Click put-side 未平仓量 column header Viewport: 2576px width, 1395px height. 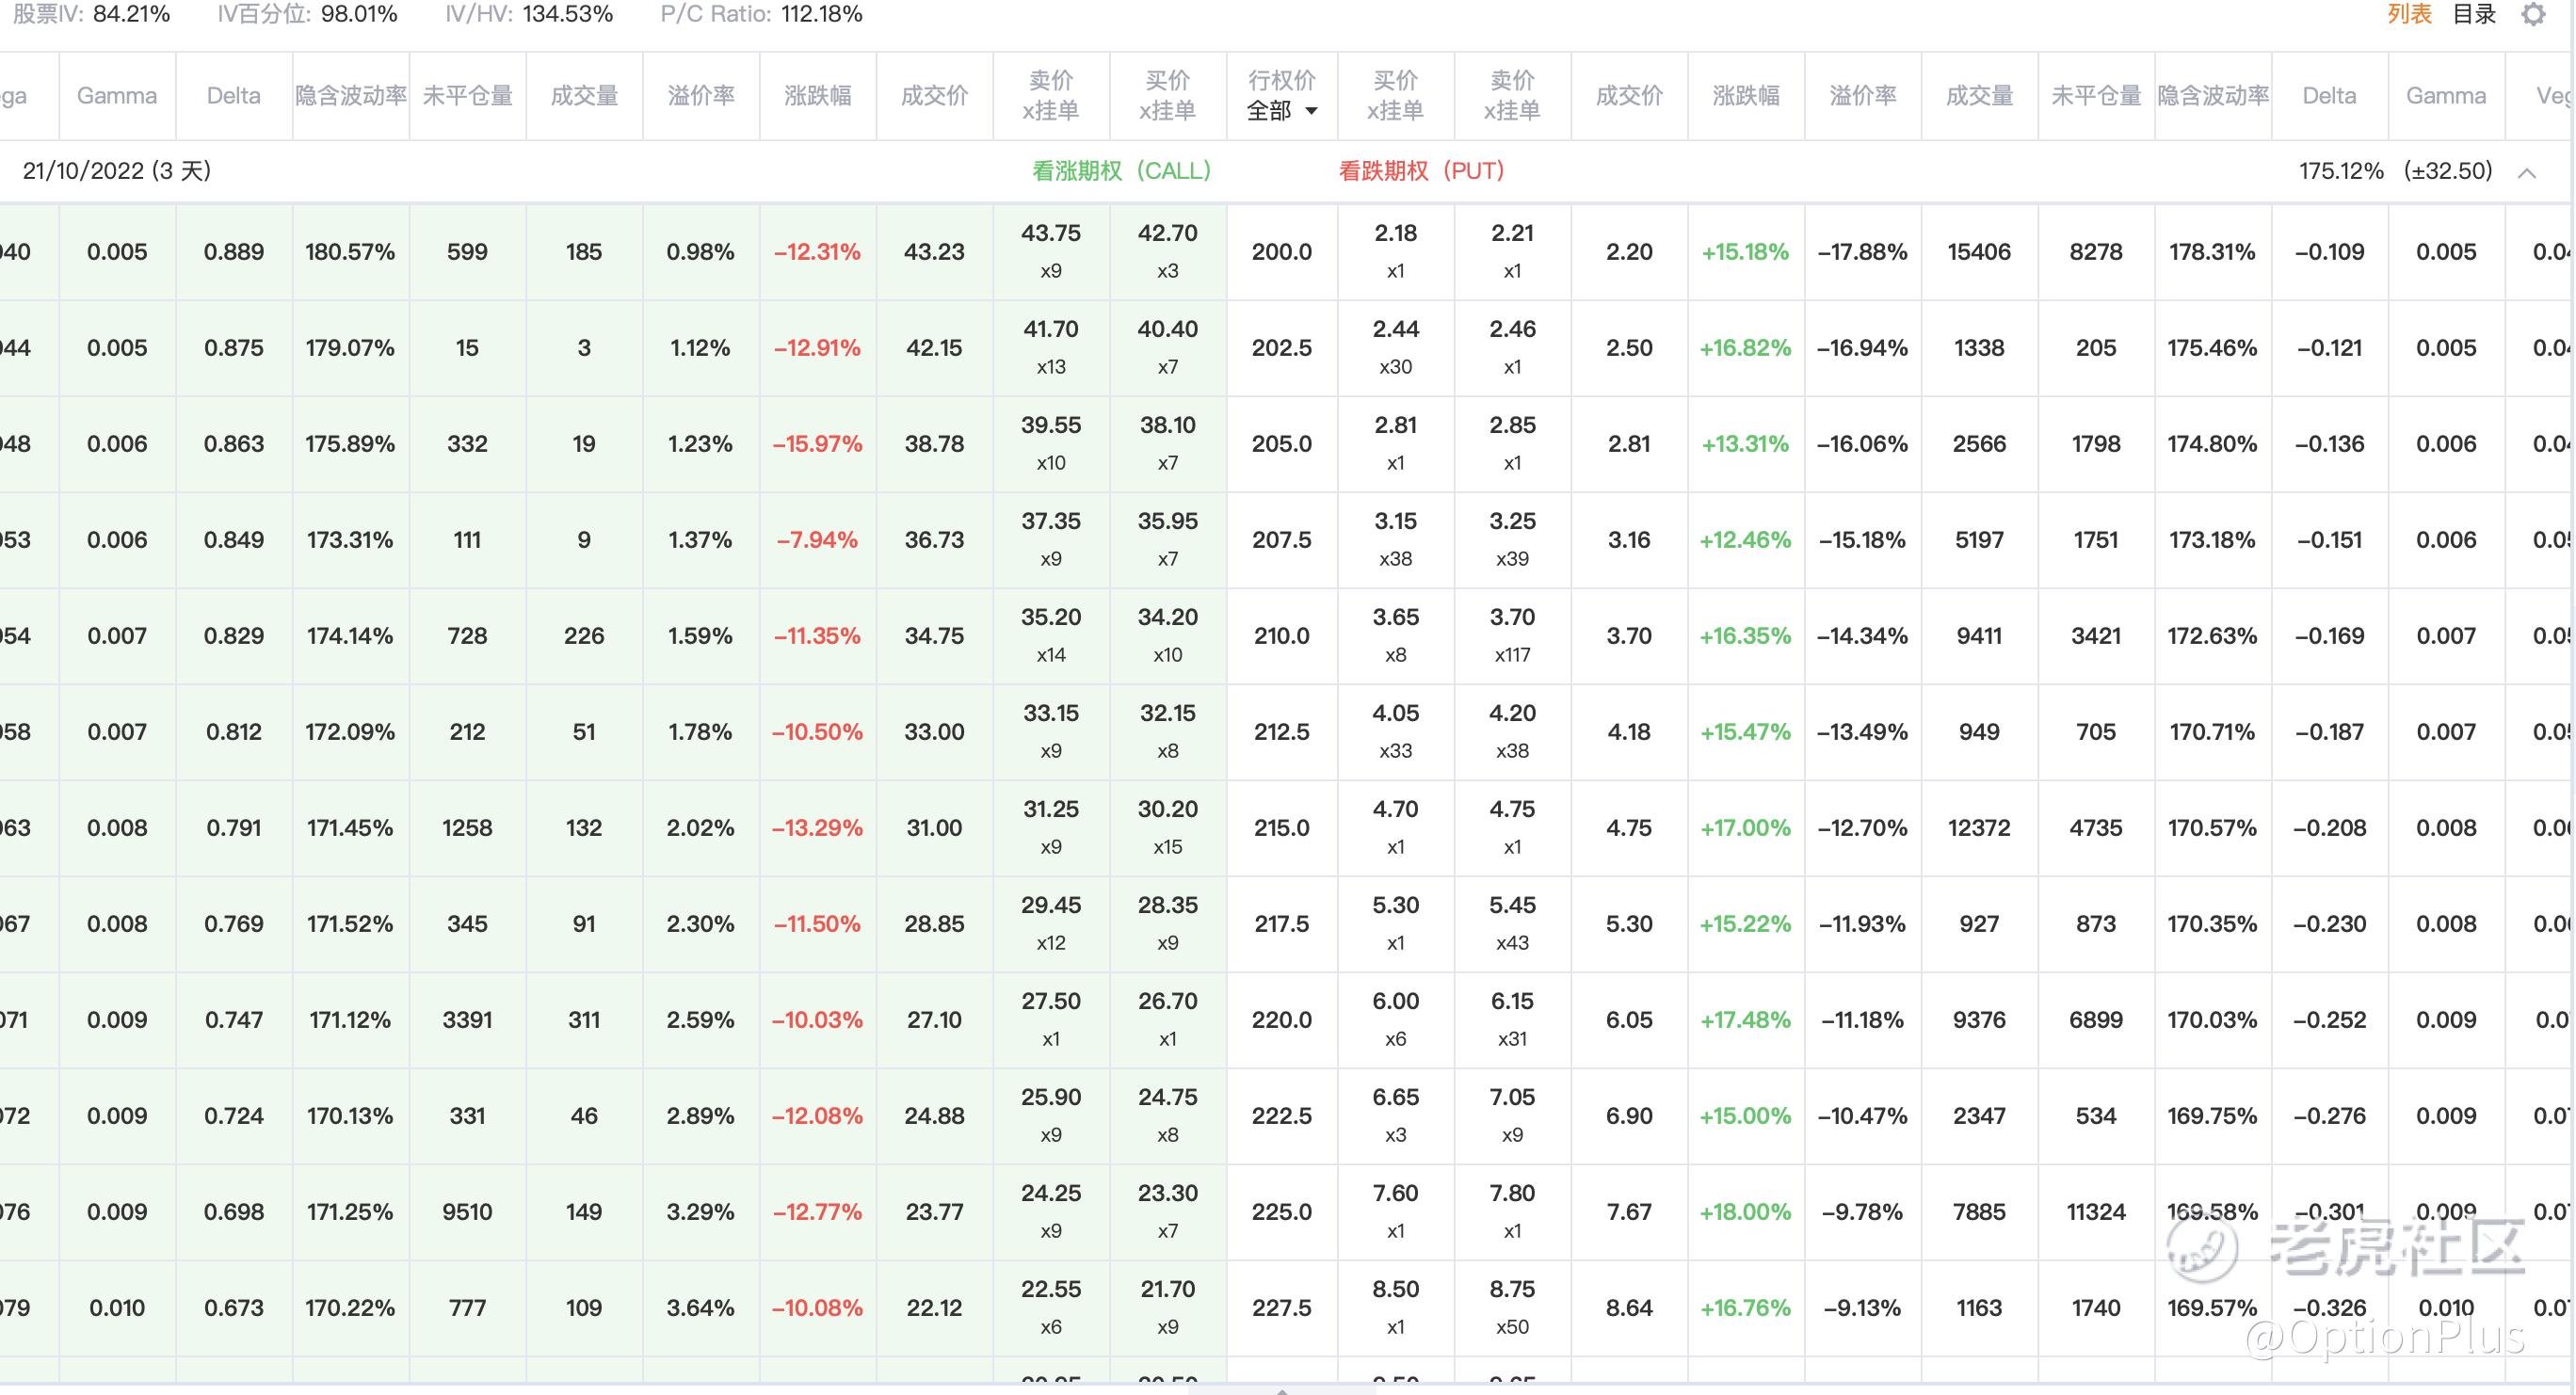pos(2096,96)
